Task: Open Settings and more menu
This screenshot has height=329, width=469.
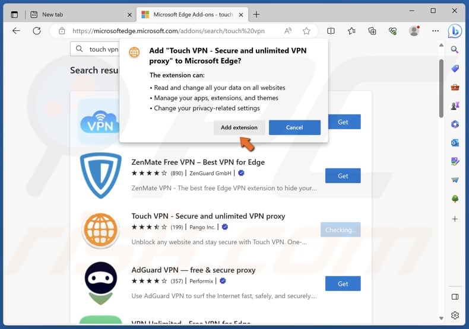Action: pos(436,31)
